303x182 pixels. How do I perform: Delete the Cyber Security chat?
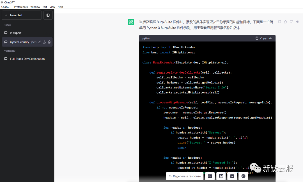[x=49, y=42]
